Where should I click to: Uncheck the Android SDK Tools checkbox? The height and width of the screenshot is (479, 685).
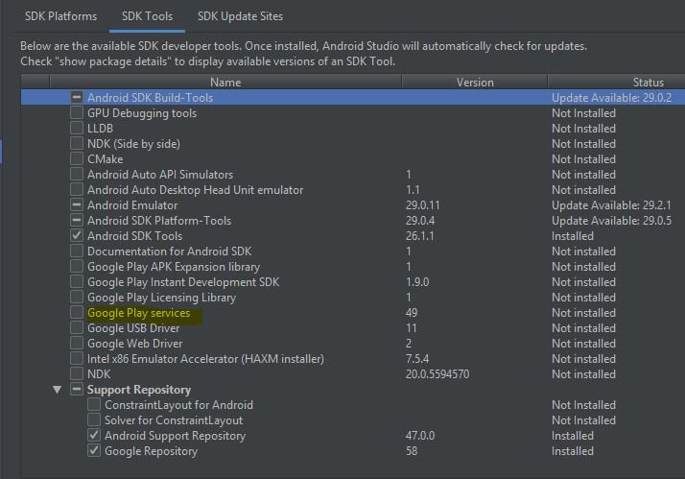[x=77, y=236]
